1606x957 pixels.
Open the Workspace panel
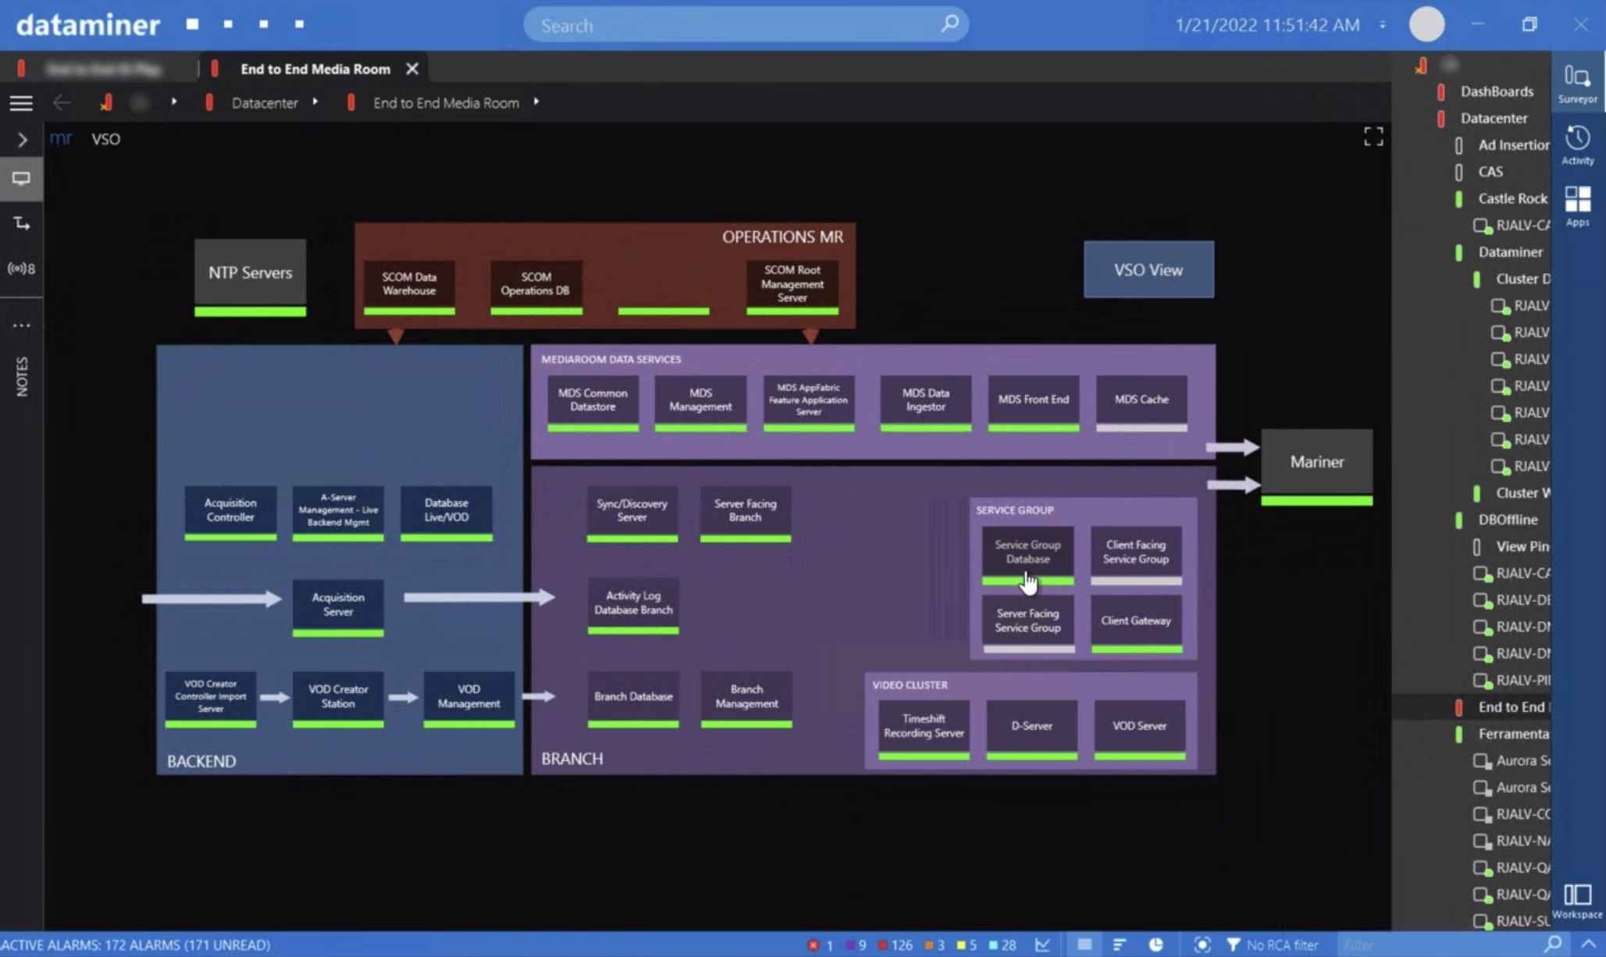click(x=1577, y=901)
